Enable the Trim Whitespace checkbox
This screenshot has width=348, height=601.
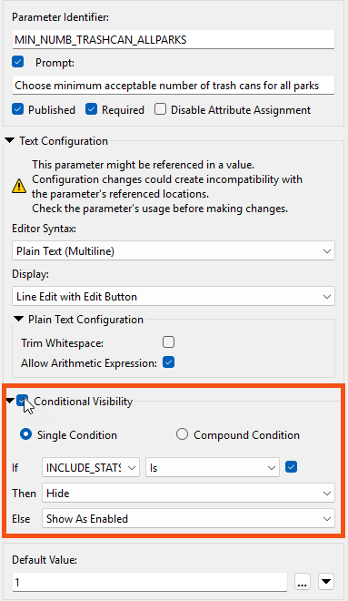168,341
